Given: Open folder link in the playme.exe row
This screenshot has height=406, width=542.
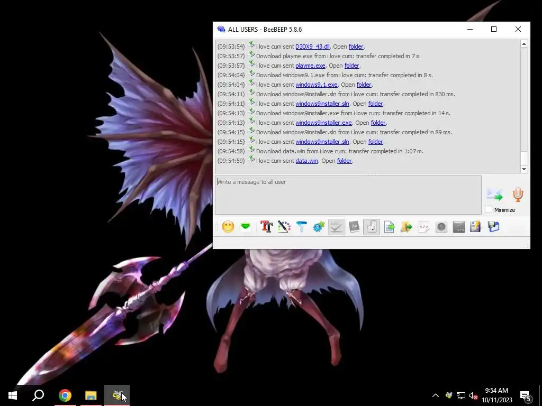Looking at the screenshot, I should [351, 66].
